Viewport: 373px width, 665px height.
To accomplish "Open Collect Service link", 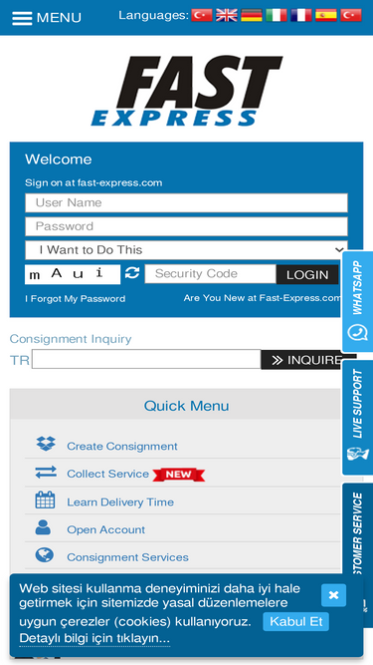I will (107, 474).
